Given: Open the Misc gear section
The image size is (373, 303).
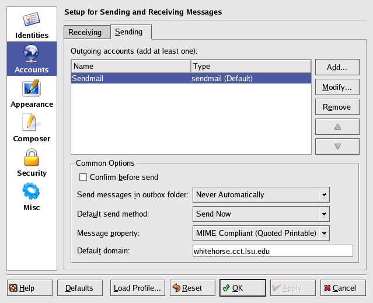Looking at the screenshot, I should (x=32, y=197).
